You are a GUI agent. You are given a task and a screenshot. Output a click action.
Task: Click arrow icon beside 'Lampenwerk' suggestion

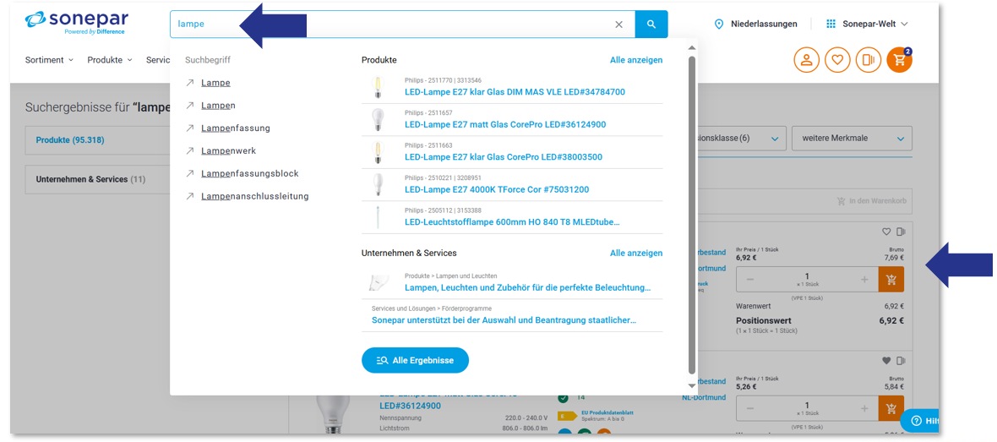189,151
